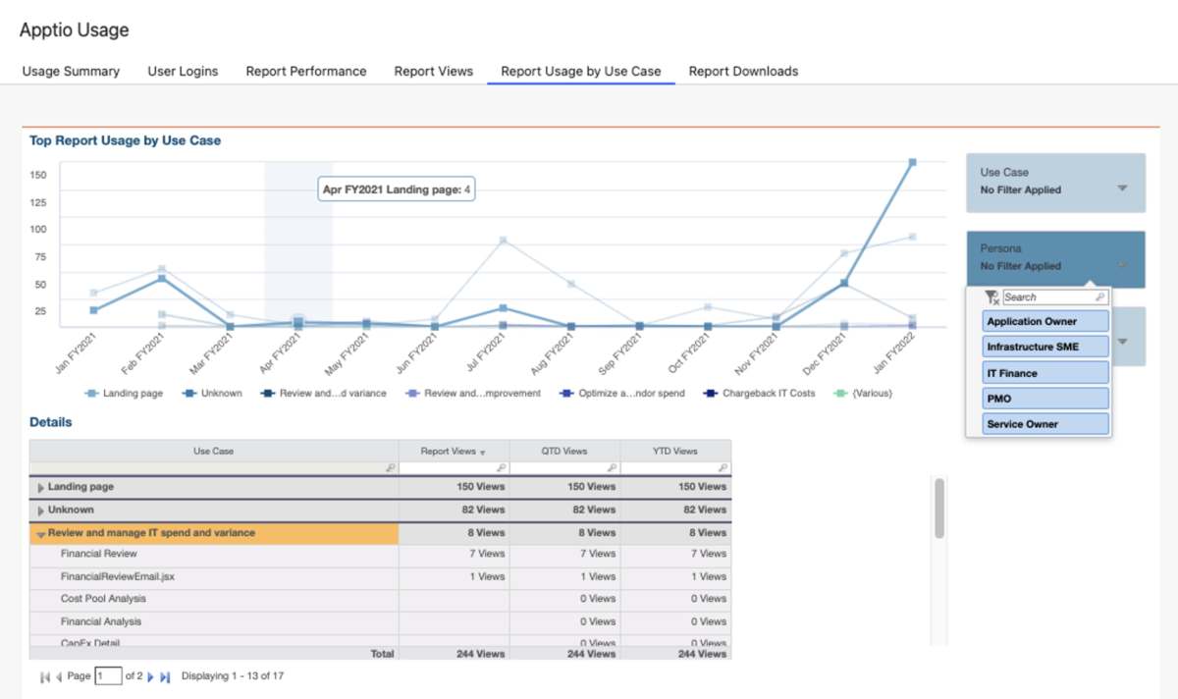This screenshot has height=699, width=1178.
Task: Click the magnifier icon in the Persona search box
Action: pos(1100,296)
